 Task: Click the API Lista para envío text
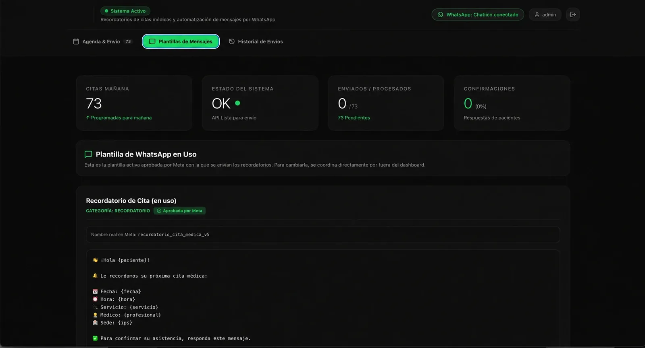coord(234,117)
